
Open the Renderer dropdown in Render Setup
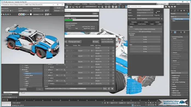pyautogui.click(x=145, y=16)
